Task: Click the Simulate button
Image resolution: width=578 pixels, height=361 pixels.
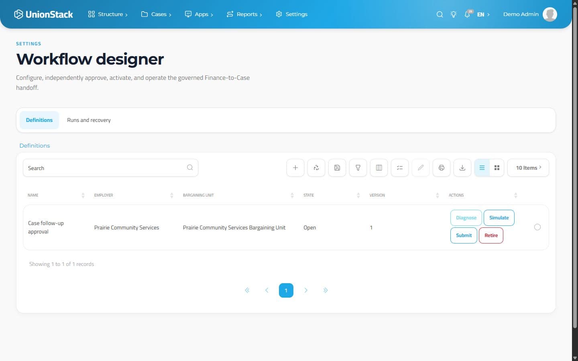Action: click(x=499, y=218)
